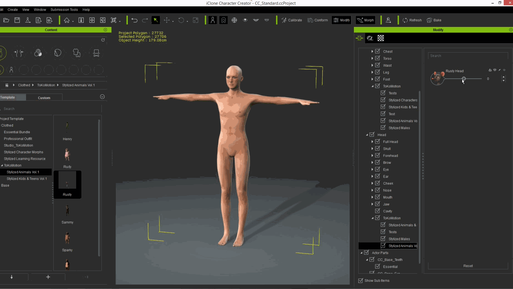Toggle the Actor Parts checkbox
Screen dimensions: 513x289
click(x=366, y=253)
